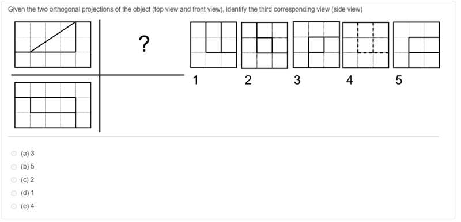The height and width of the screenshot is (222, 461).
Task: Click the dashed-line candidate drawing 4
Action: click(x=366, y=45)
